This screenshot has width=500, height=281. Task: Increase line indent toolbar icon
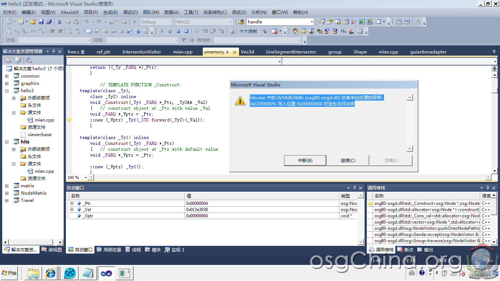(x=60, y=31)
